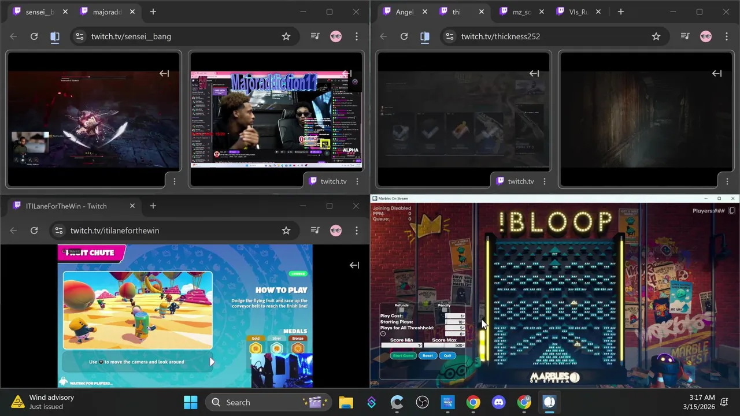
Task: Go back in the sensei__bang window
Action: tap(13, 36)
